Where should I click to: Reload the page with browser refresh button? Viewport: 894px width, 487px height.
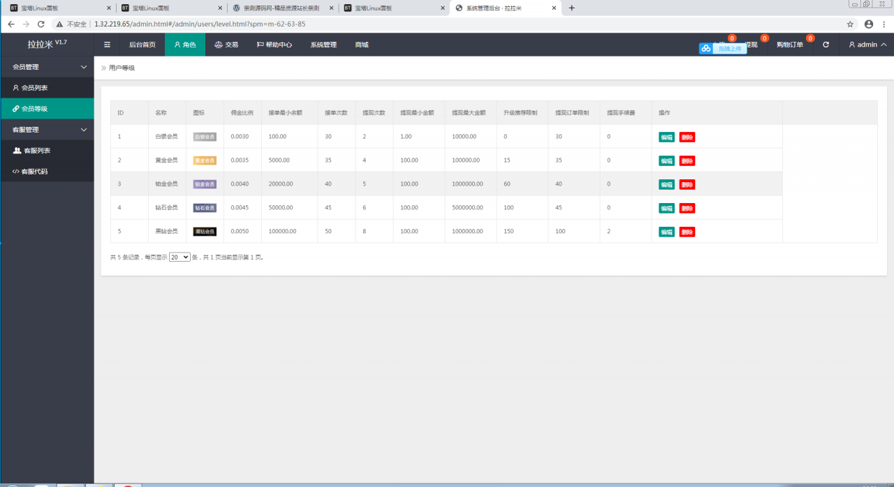tap(41, 24)
